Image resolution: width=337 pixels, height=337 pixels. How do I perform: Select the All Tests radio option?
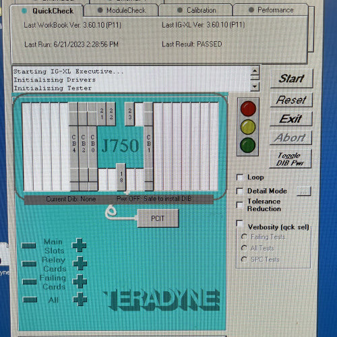click(x=244, y=248)
